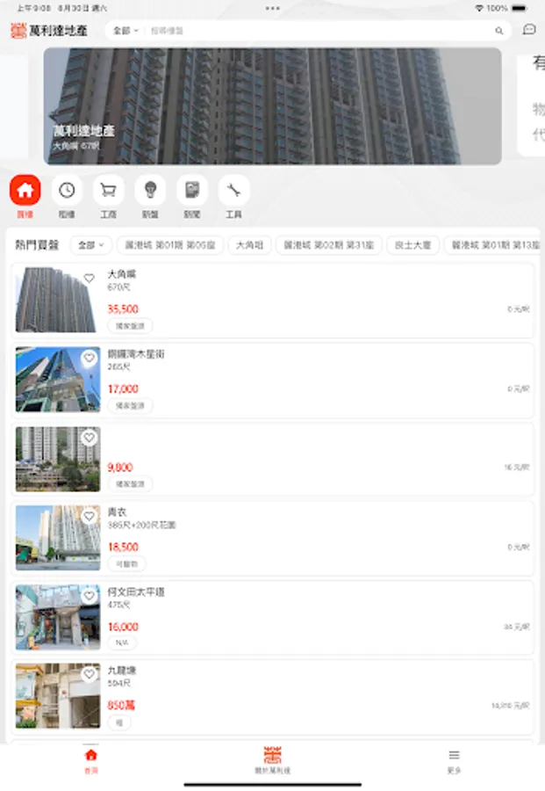This screenshot has width=545, height=791.
Task: Select the 麗港城 第02期 第31座 filter chip
Action: (329, 245)
